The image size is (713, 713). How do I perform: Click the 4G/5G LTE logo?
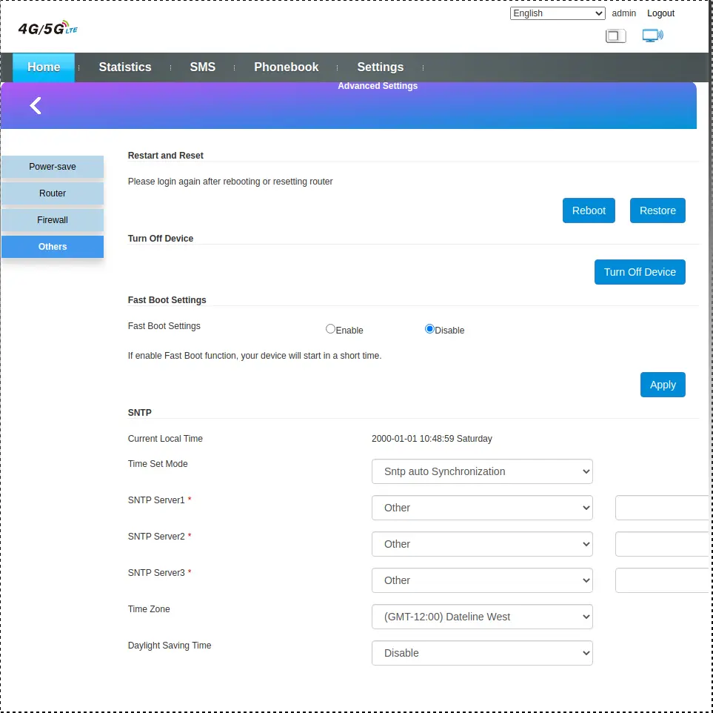coord(47,29)
